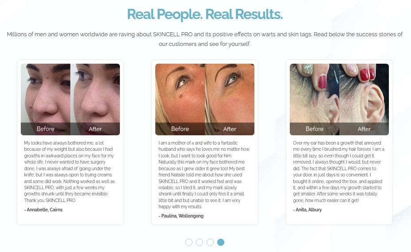The height and width of the screenshot is (252, 411).
Task: Click the name '- Anita, Albury'
Action: pyautogui.click(x=307, y=210)
